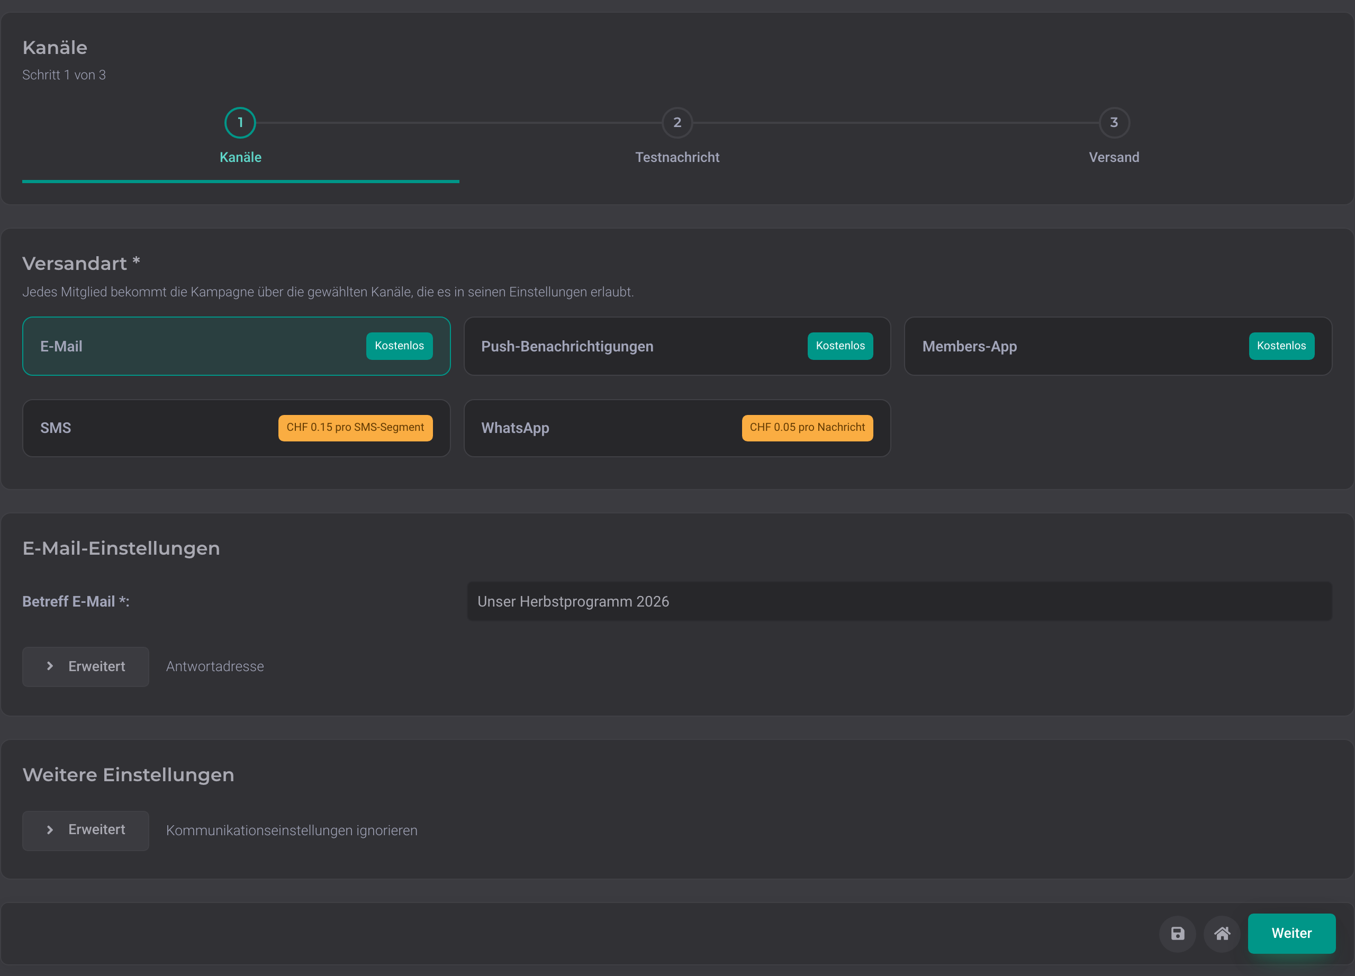
Task: Go to step 1 Kanäle
Action: click(240, 136)
